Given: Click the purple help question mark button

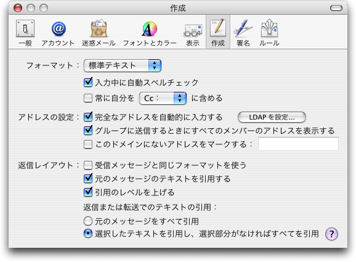Looking at the screenshot, I should tap(332, 234).
